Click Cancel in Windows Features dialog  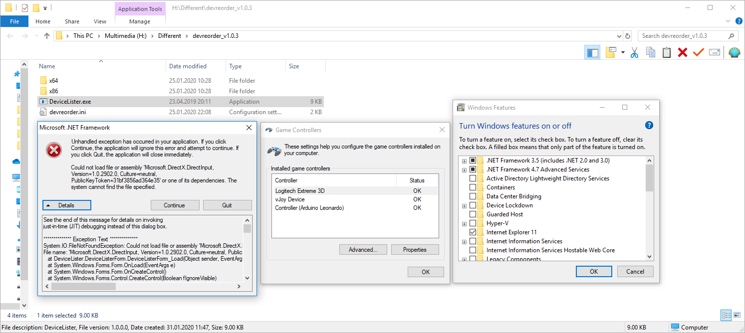[635, 272]
